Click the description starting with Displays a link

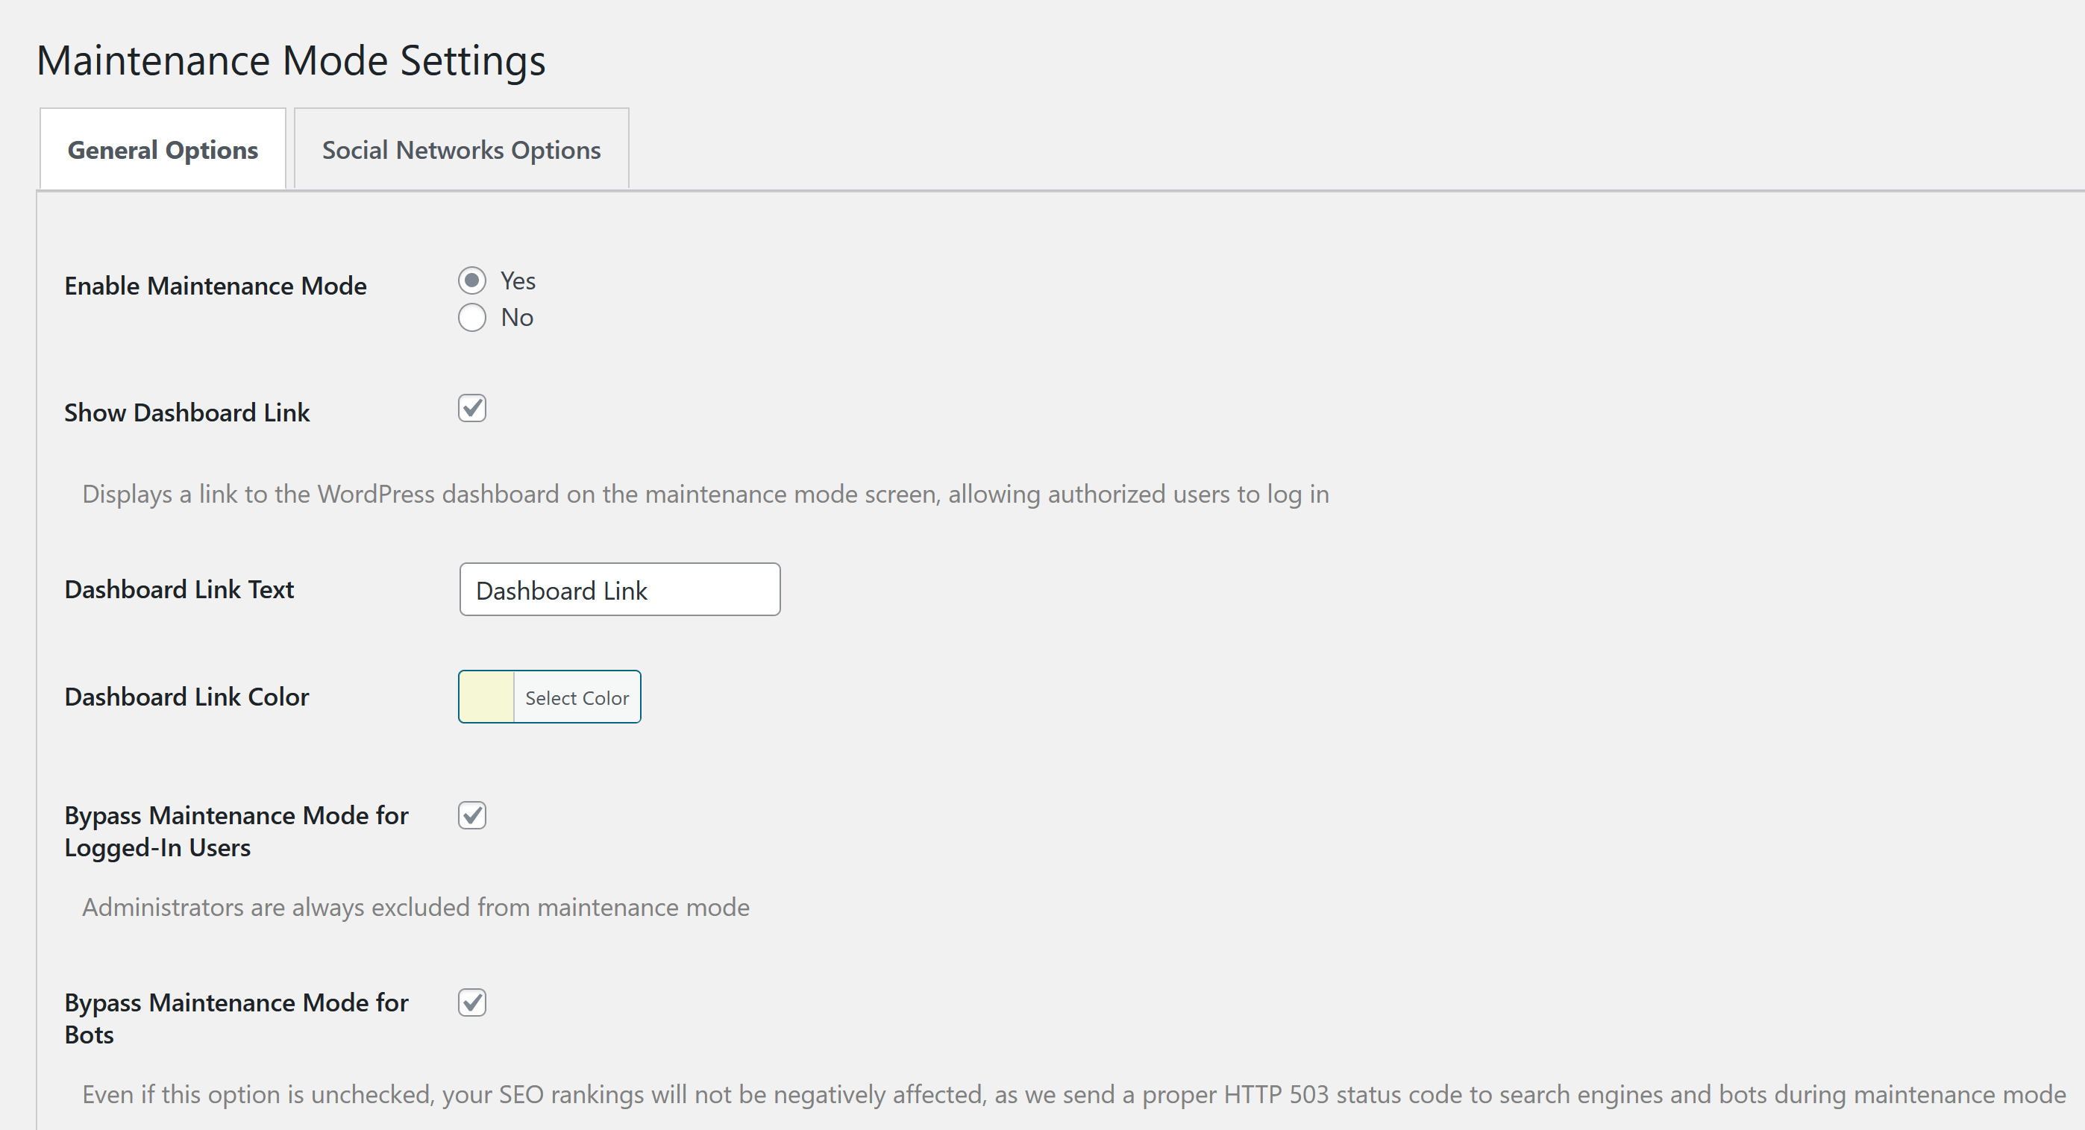point(706,494)
